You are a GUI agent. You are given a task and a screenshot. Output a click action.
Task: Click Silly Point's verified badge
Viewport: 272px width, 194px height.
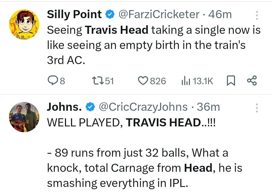[110, 15]
